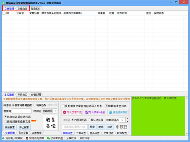Open 下载设置 settings tab

pyautogui.click(x=81, y=133)
